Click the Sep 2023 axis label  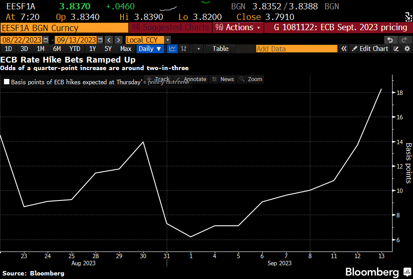click(x=280, y=263)
